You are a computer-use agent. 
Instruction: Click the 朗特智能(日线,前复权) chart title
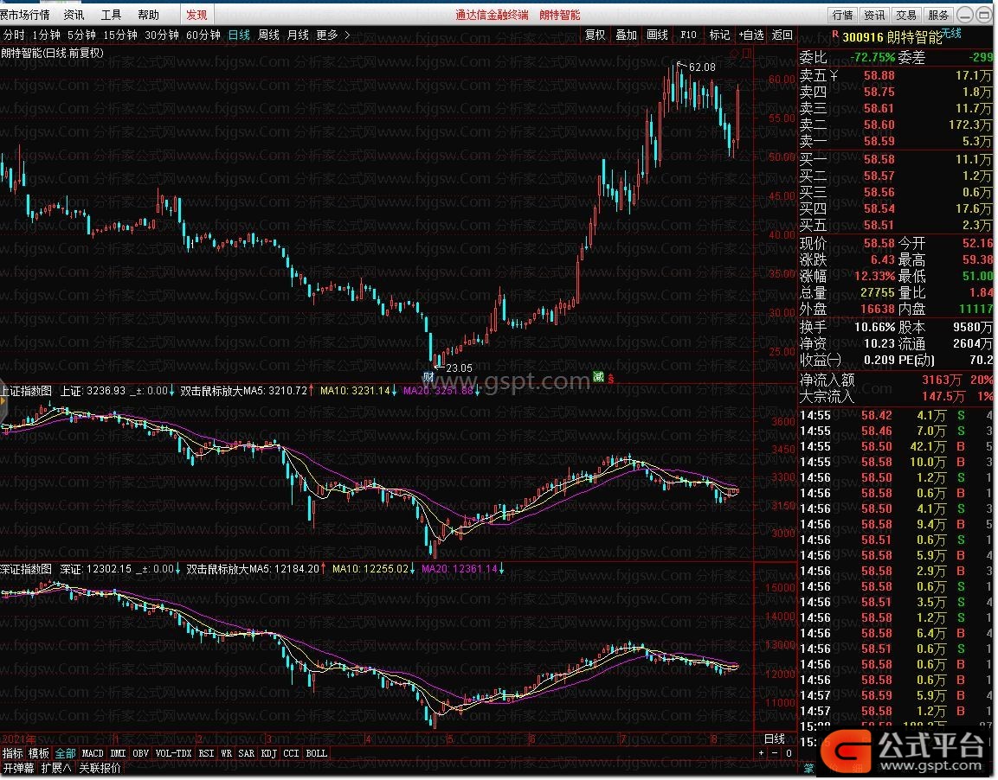tap(52, 54)
